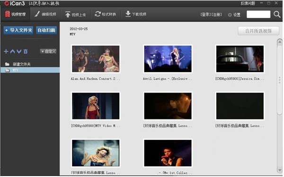Click the scrollbar down arrow
The width and height of the screenshot is (284, 177).
(x=279, y=170)
